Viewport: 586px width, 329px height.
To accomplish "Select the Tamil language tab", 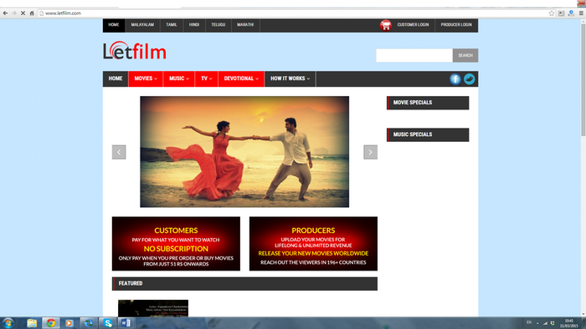I will 172,25.
